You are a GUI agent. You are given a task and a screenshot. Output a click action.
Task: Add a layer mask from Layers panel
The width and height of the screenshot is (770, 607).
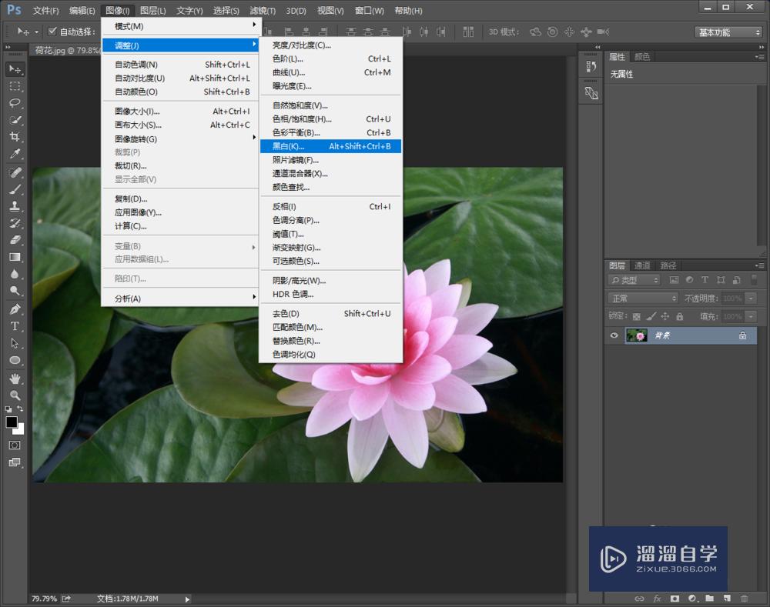675,598
